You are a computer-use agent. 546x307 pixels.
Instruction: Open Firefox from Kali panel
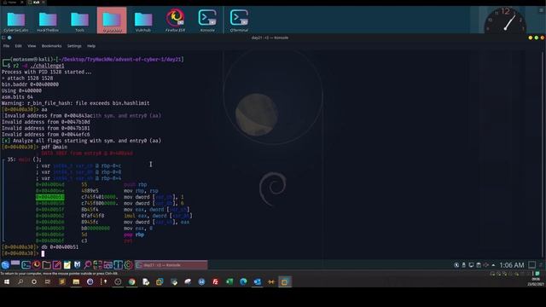(36, 265)
